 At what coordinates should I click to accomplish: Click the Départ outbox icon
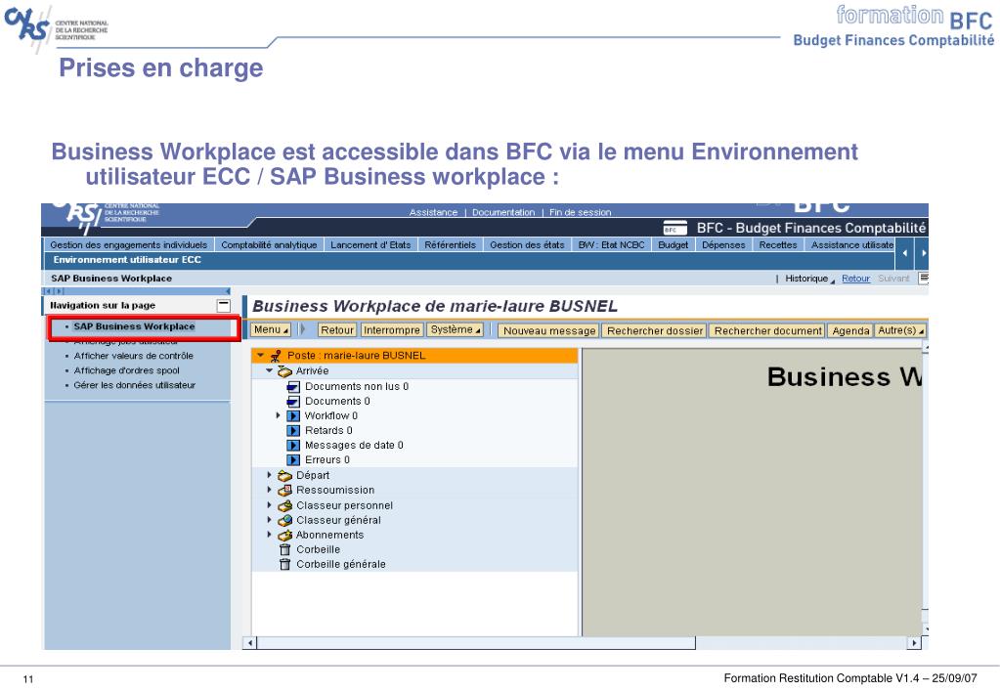pos(284,476)
